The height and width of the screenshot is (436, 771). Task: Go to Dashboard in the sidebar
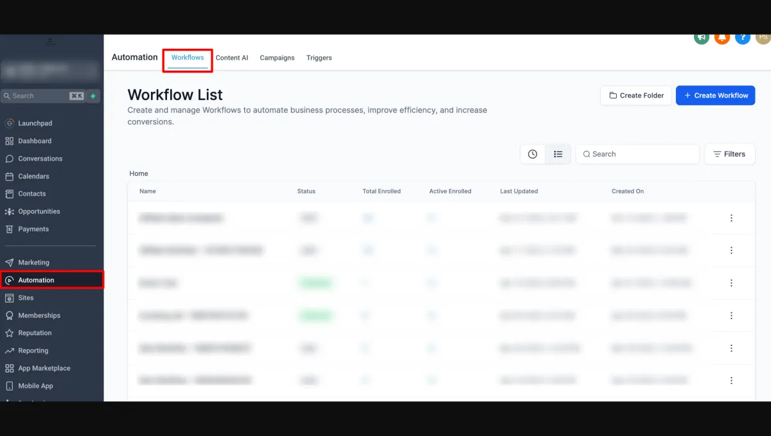pos(35,141)
